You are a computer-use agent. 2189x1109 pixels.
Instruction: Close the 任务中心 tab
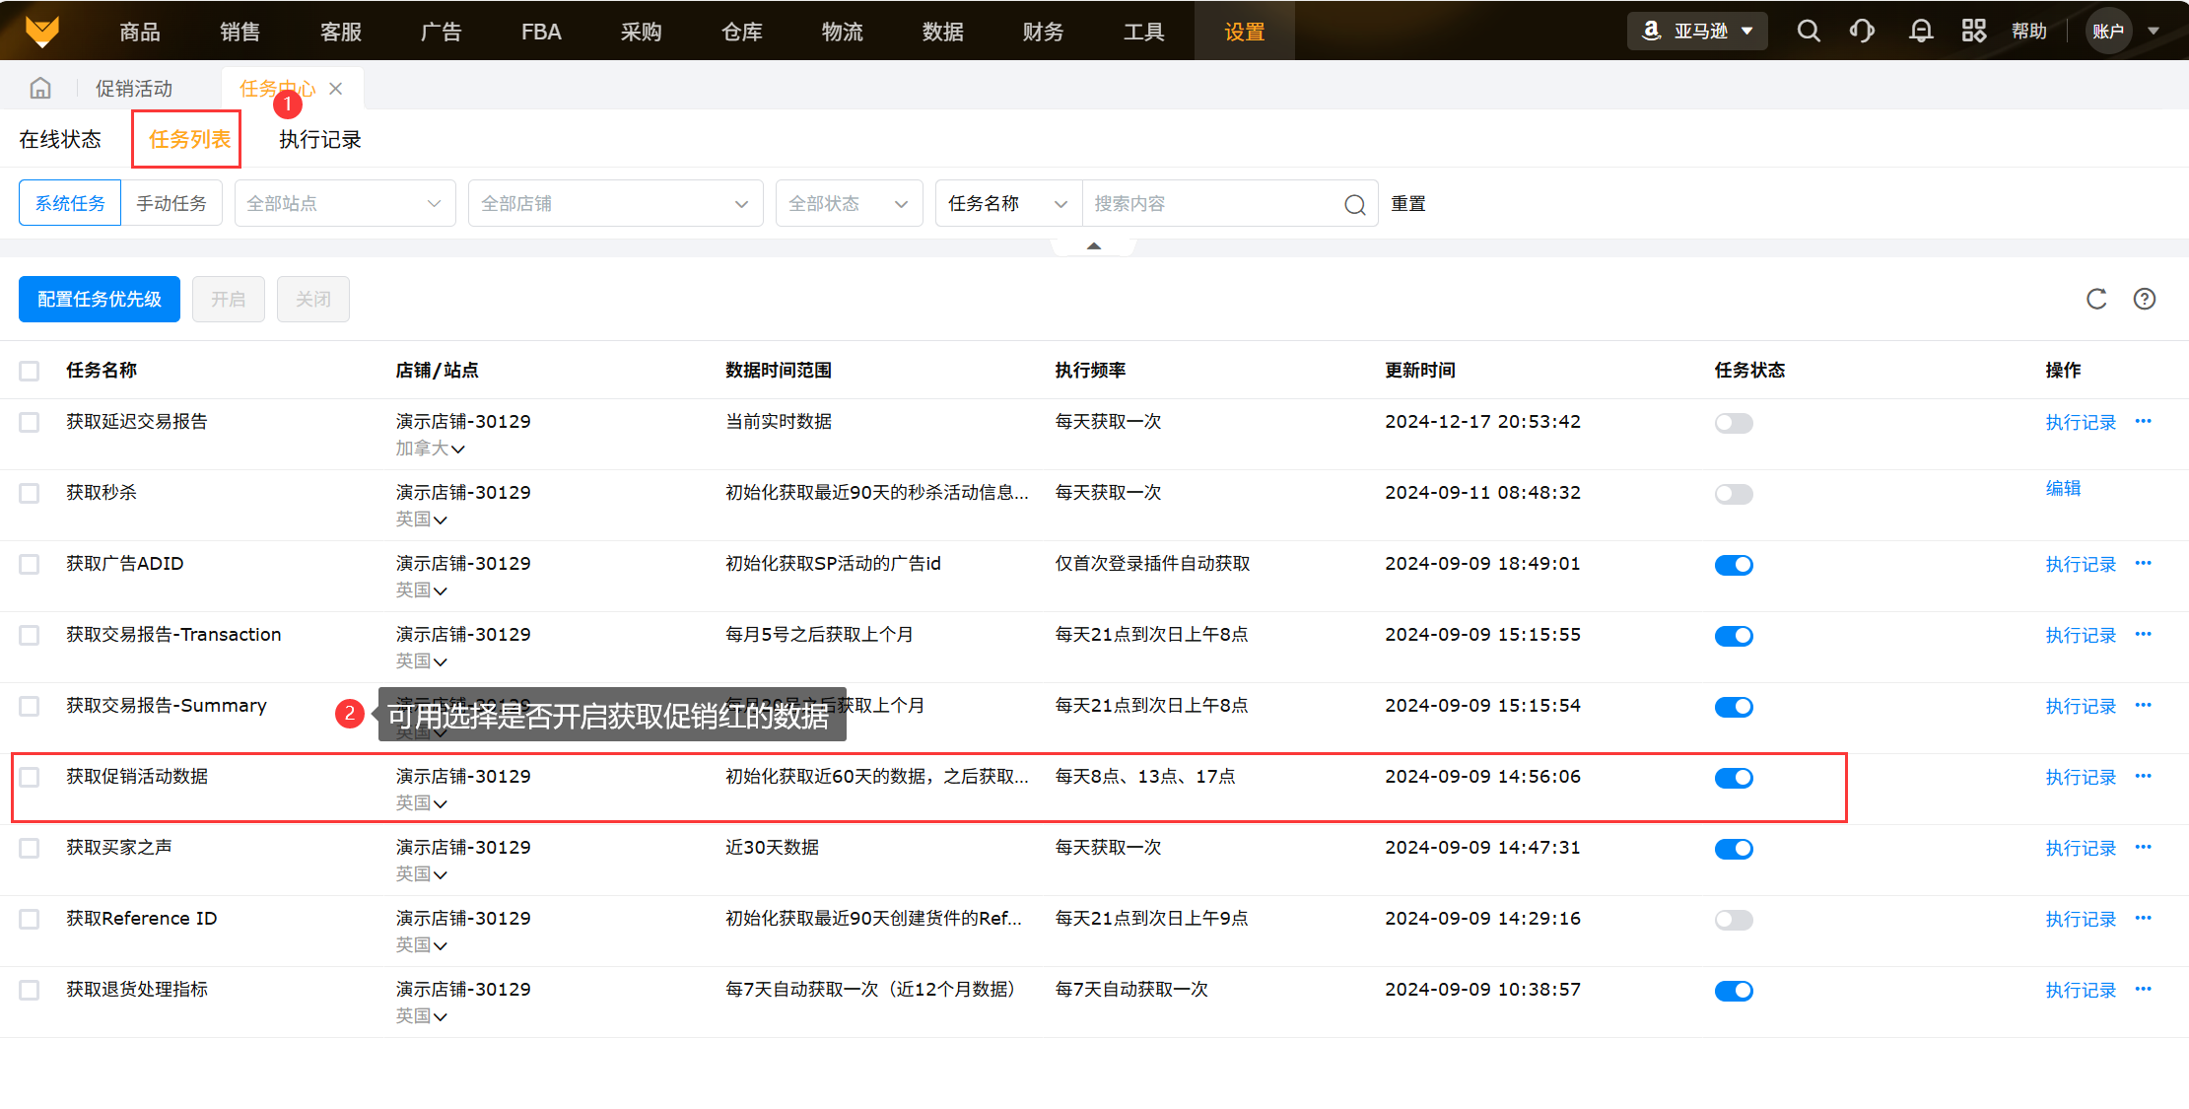[336, 89]
